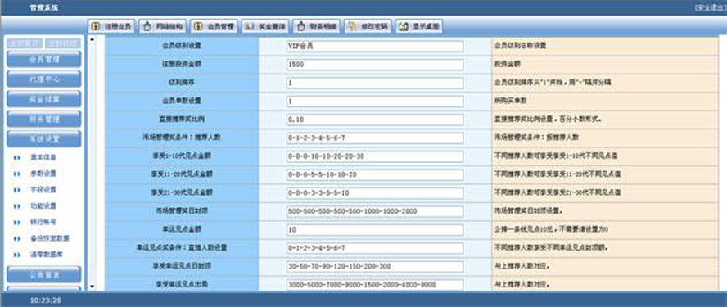Screen dimensions: 727x307
Task: Open 功能设置 in the sidebar
Action: tap(43, 206)
